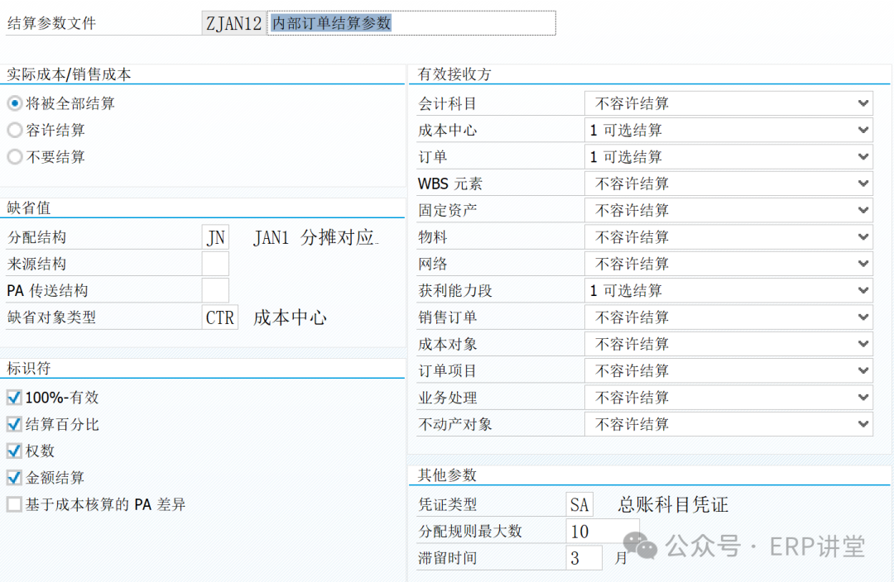Disable the 金额结算 checkbox

coord(14,477)
